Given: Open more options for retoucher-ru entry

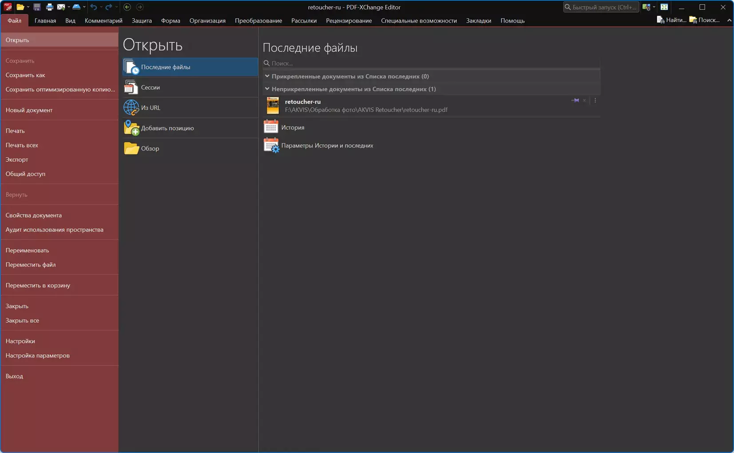Looking at the screenshot, I should (x=595, y=100).
